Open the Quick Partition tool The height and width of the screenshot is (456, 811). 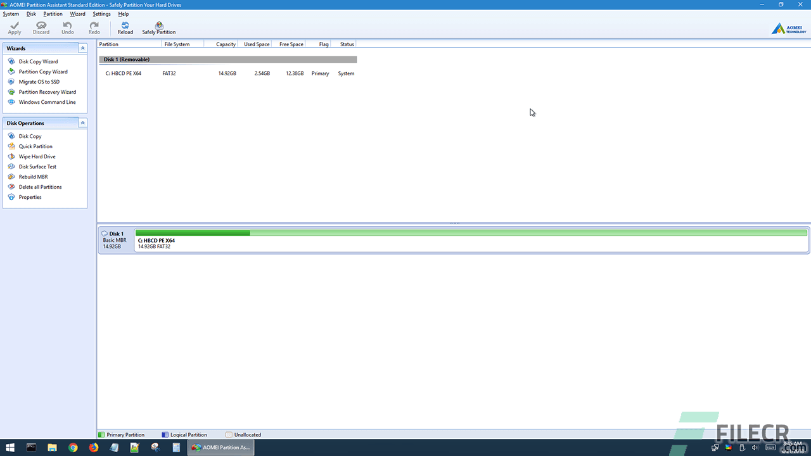point(34,146)
